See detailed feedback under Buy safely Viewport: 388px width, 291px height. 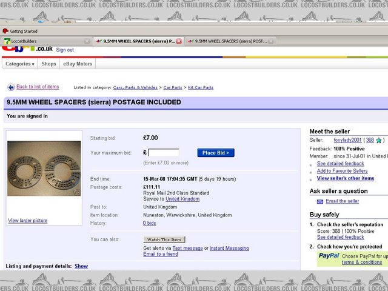[340, 237]
